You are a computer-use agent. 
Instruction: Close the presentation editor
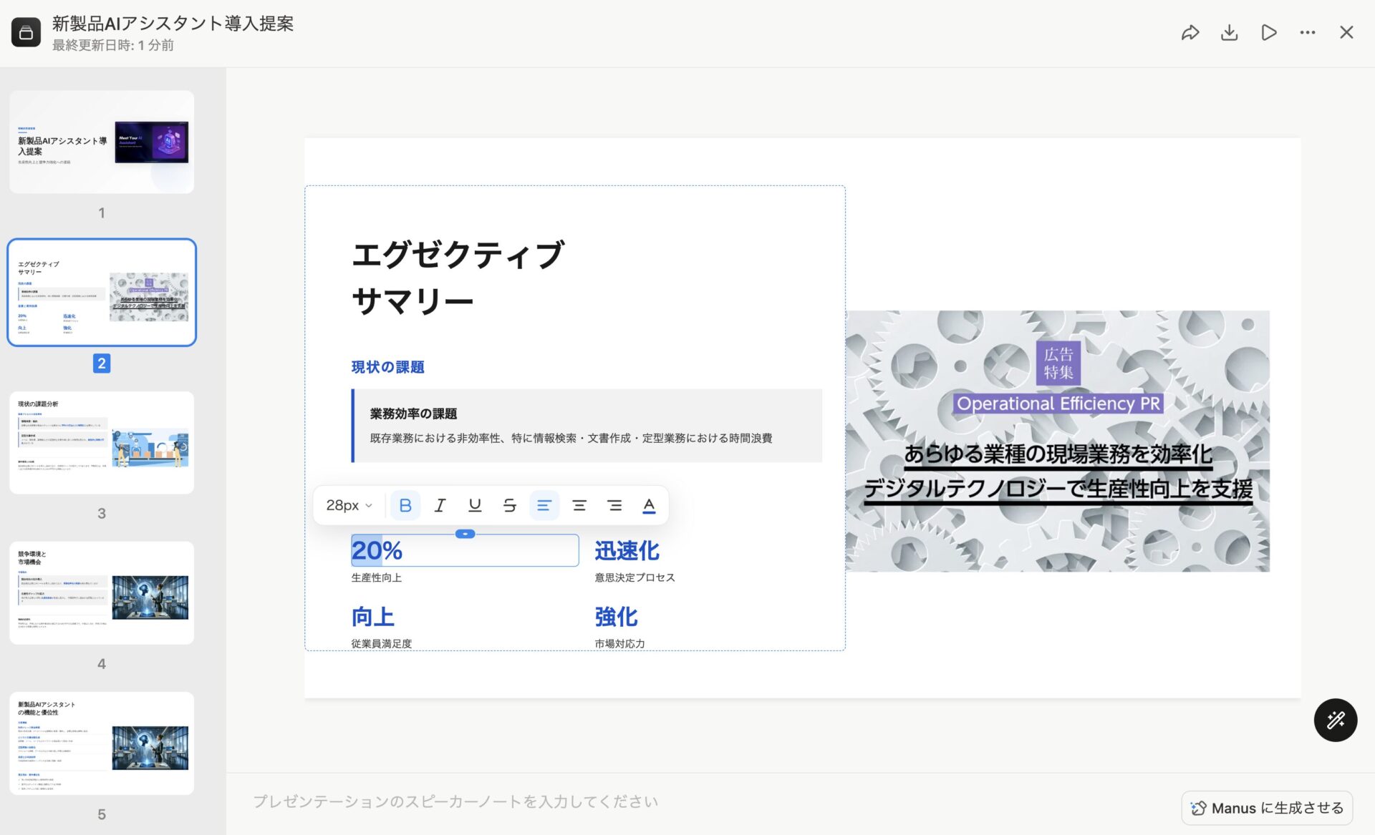point(1346,32)
